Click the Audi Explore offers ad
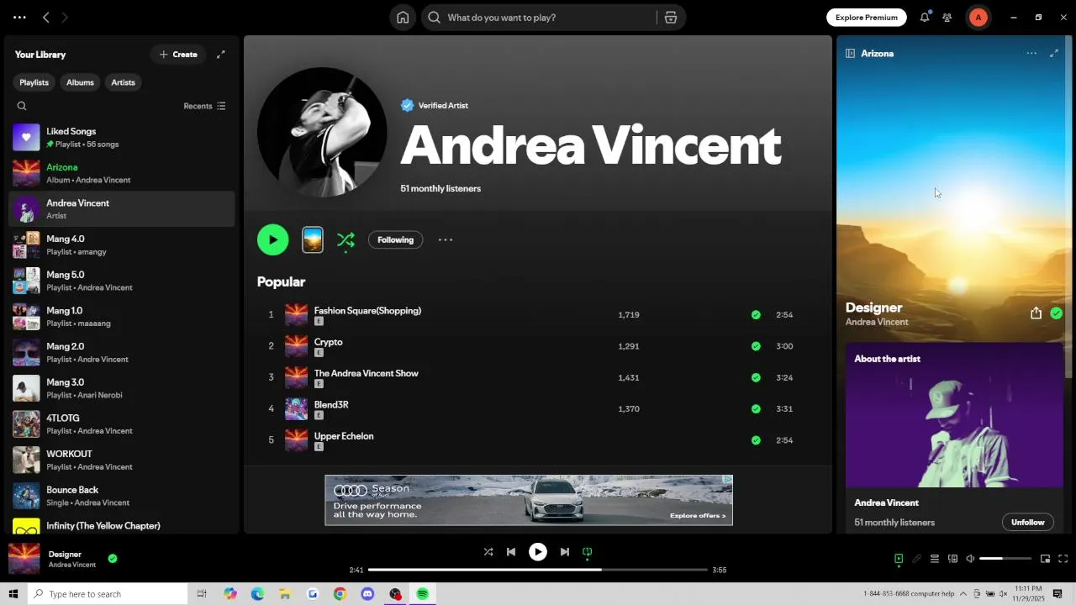 (529, 500)
